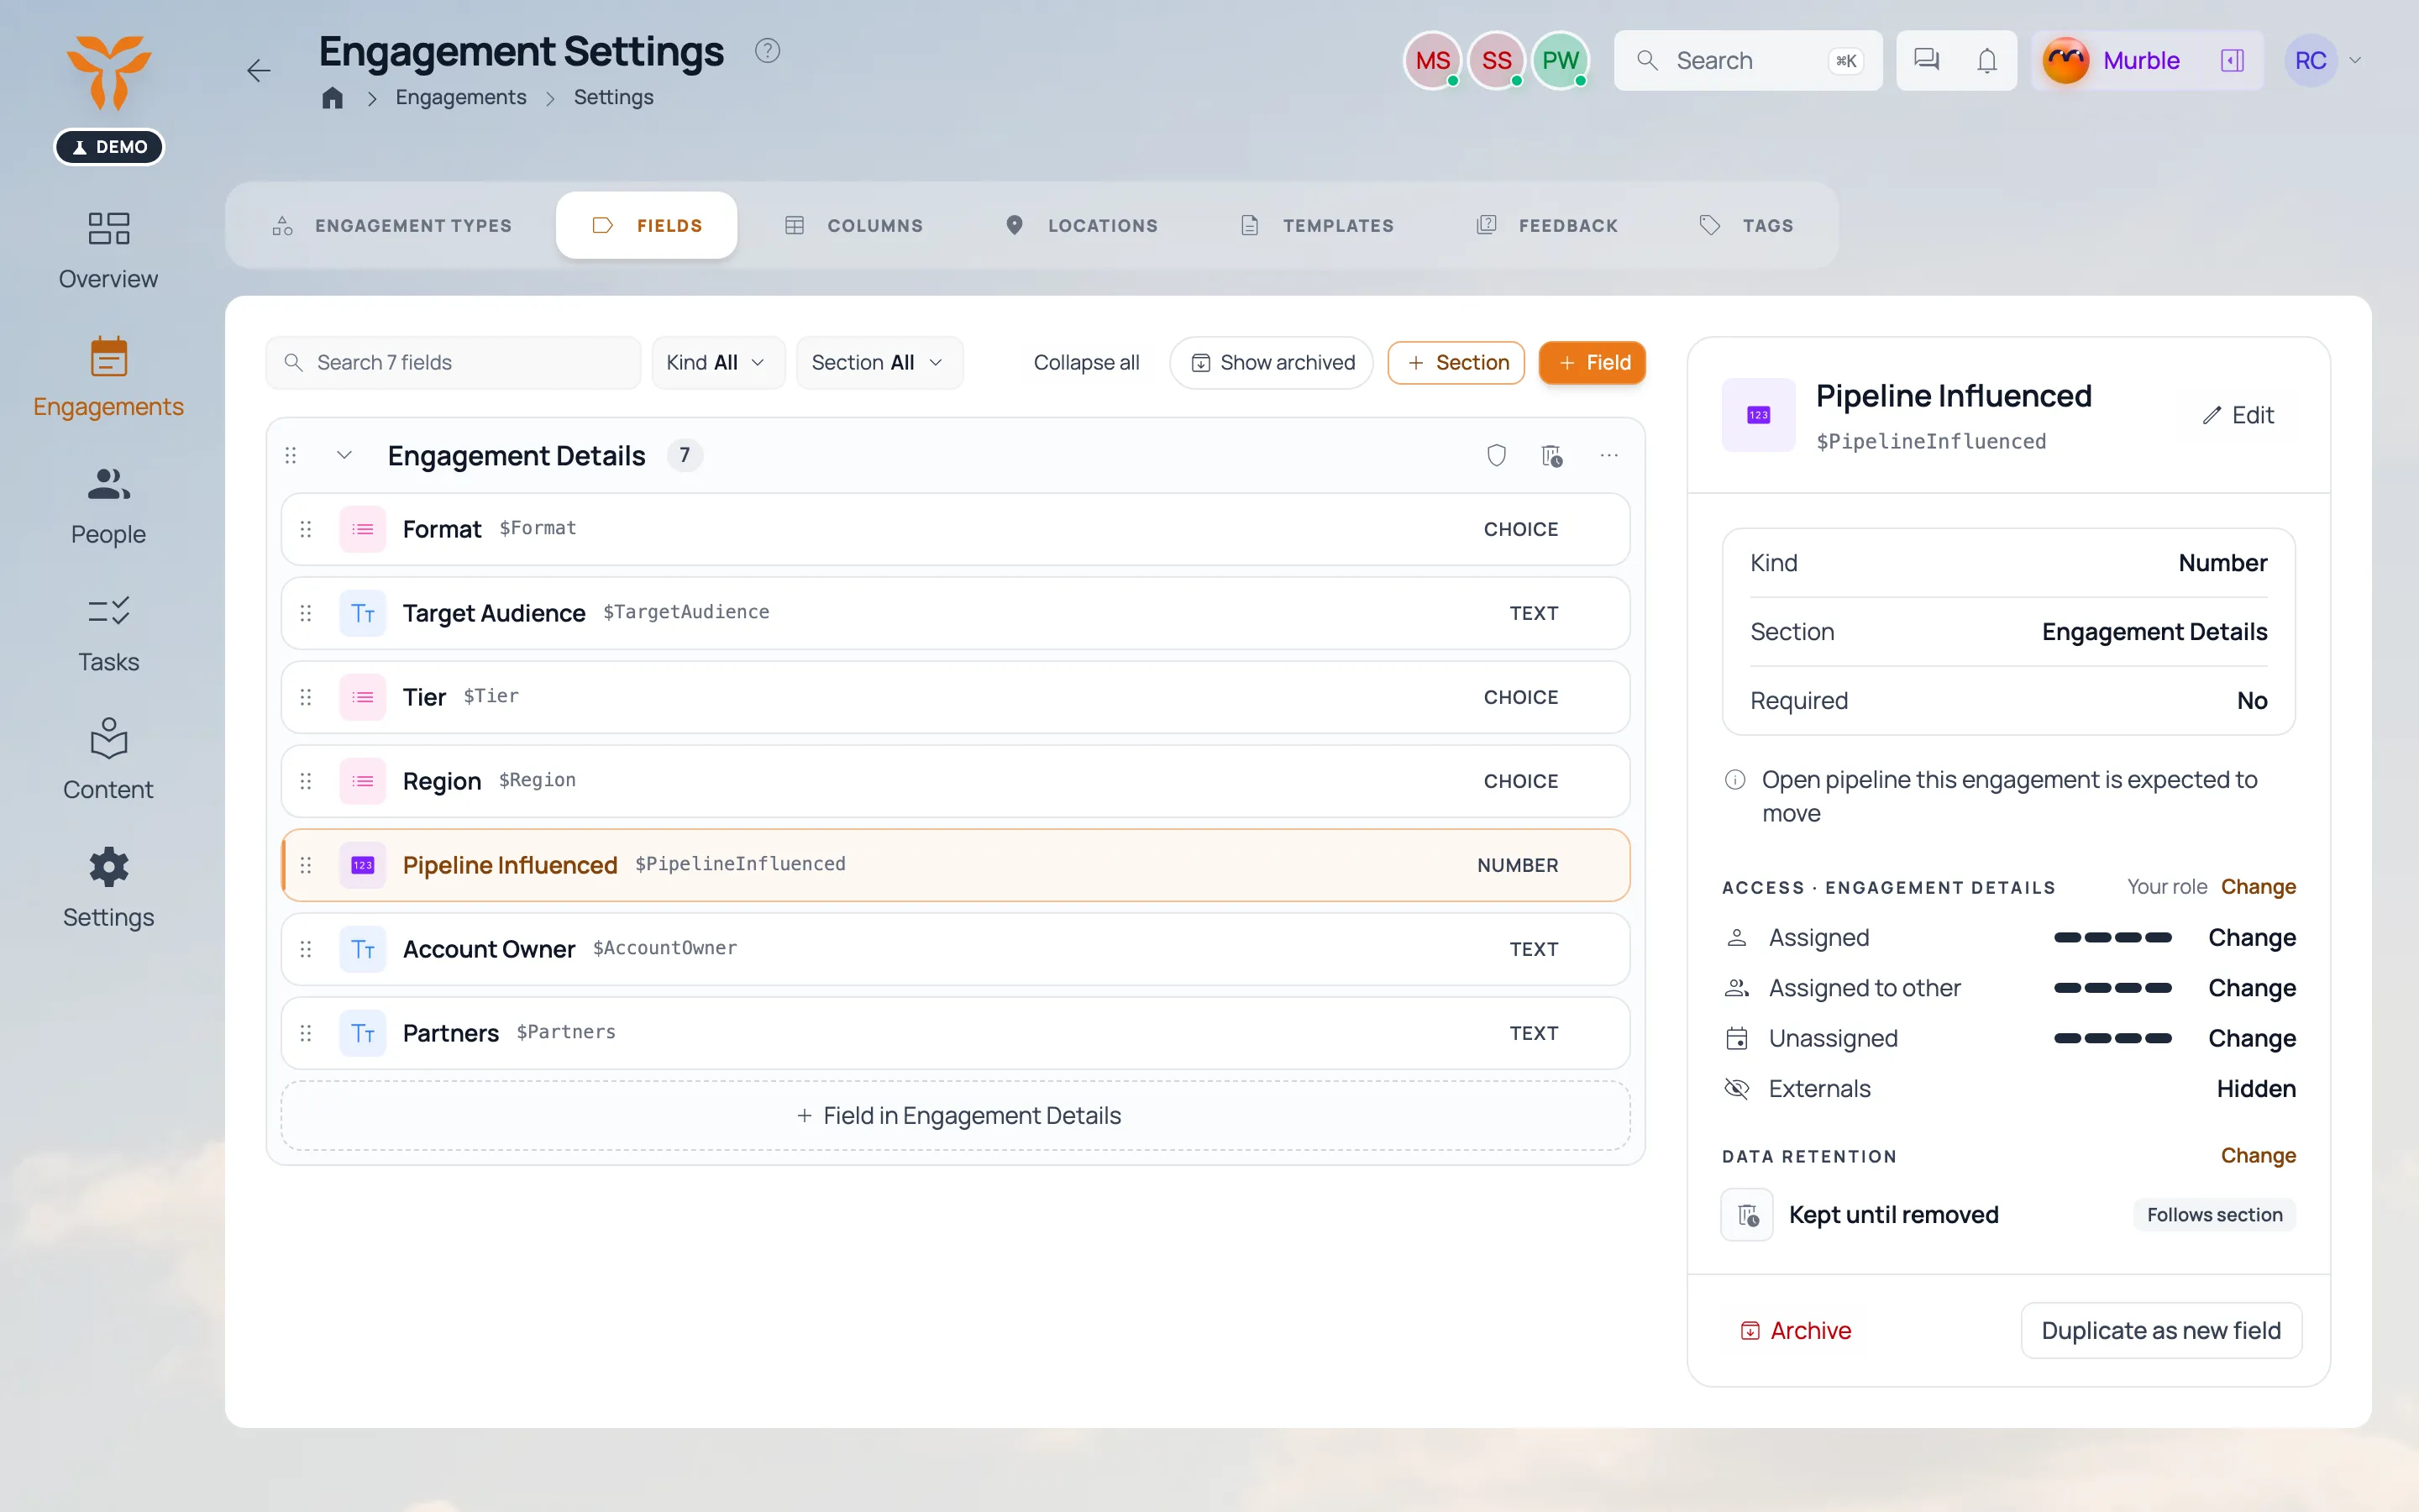
Task: Switch to the Engagement Types tab
Action: click(x=392, y=226)
